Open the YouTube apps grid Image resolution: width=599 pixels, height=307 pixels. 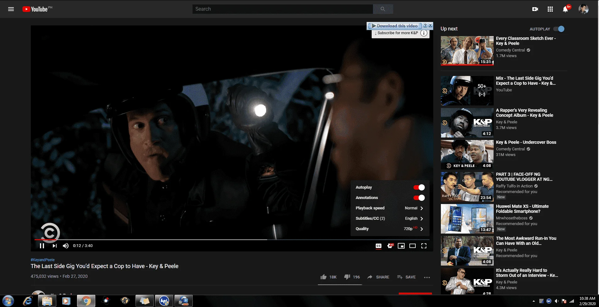pyautogui.click(x=550, y=9)
